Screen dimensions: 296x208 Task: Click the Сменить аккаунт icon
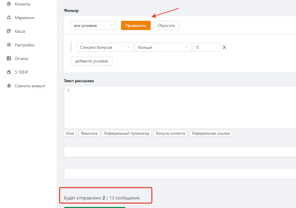(x=9, y=86)
